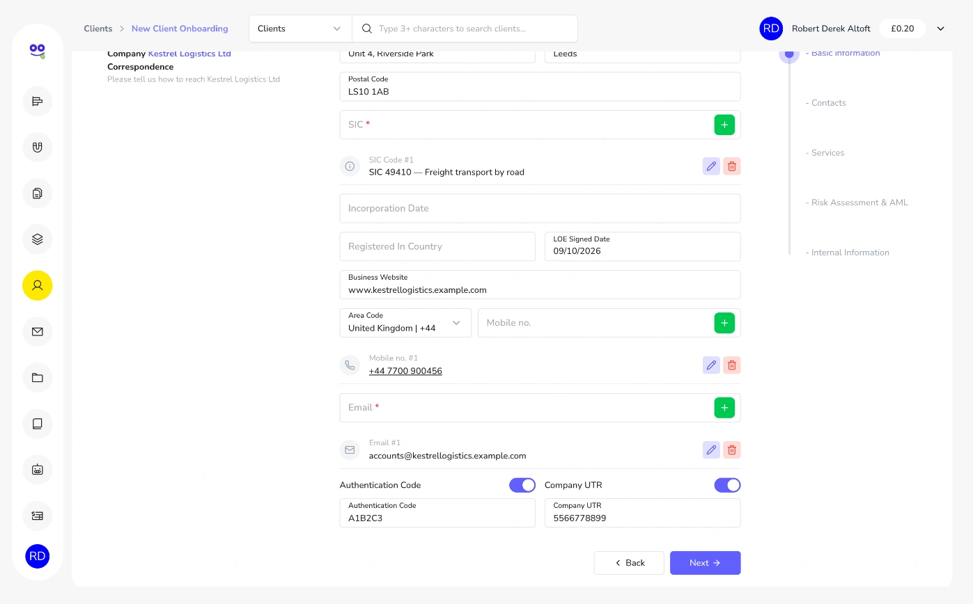Open Area Code United Kingdom dropdown
This screenshot has height=604, width=973.
pyautogui.click(x=405, y=323)
